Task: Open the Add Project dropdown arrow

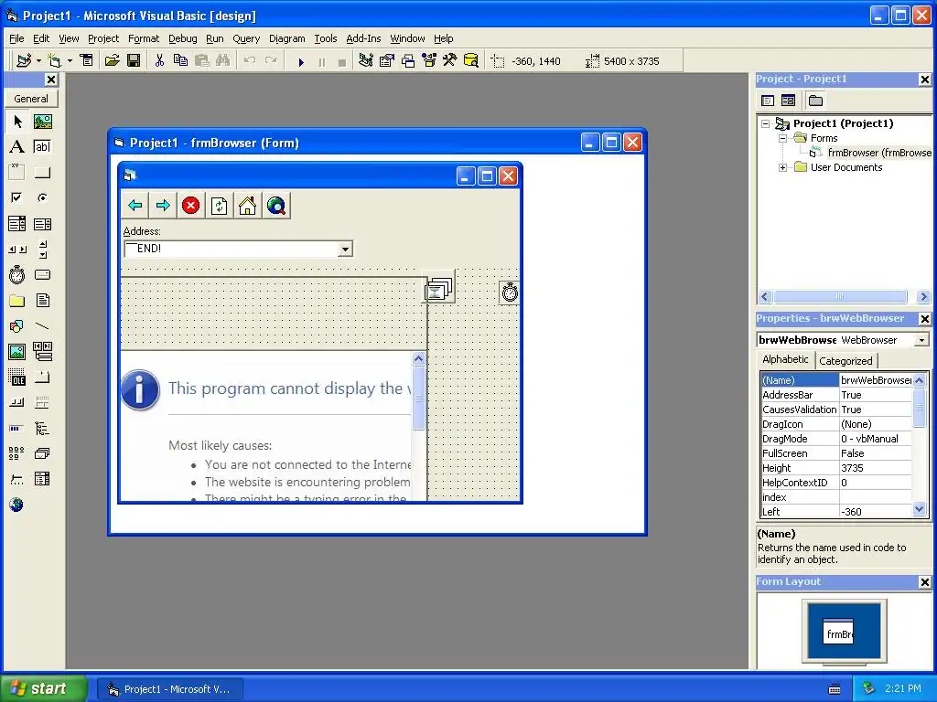Action: 38,60
